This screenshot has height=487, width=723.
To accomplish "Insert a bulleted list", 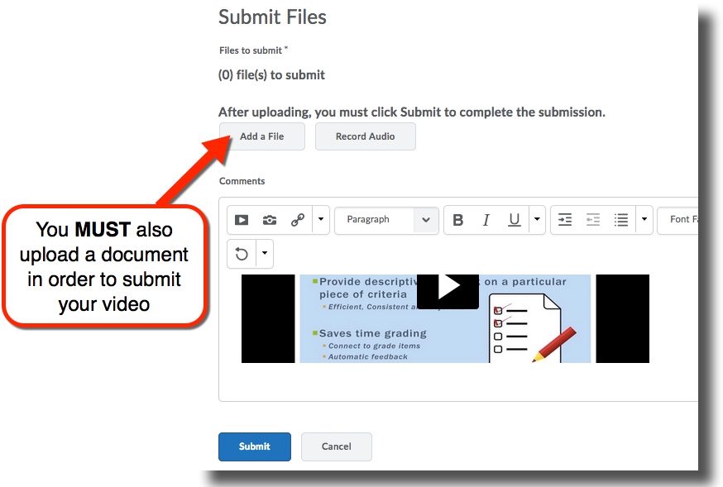I will point(621,220).
